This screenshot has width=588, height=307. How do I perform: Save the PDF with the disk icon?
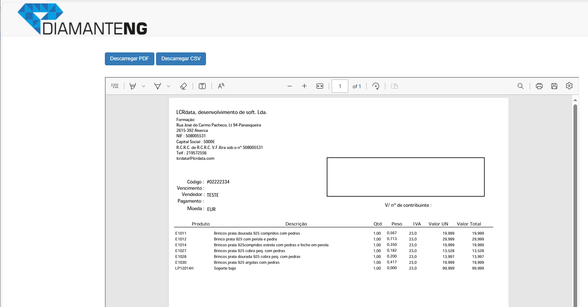554,86
